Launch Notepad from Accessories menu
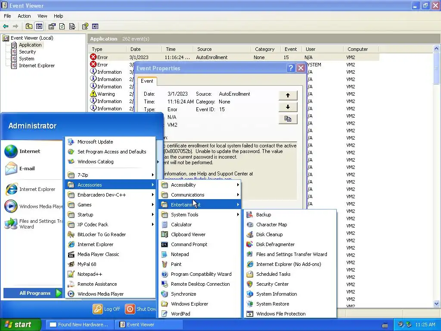 [200, 254]
